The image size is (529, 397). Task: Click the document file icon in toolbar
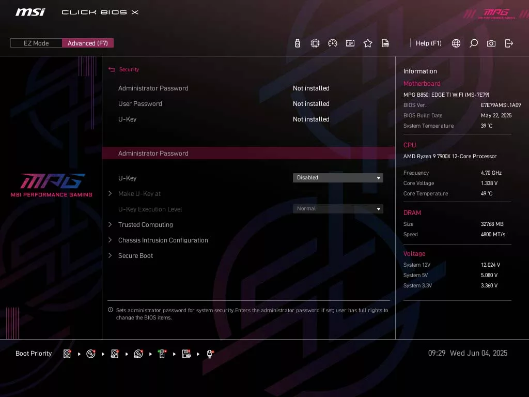click(385, 43)
